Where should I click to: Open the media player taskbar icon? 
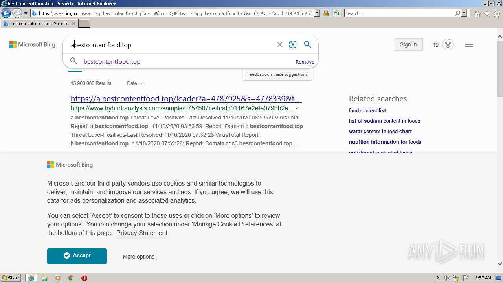point(58,278)
